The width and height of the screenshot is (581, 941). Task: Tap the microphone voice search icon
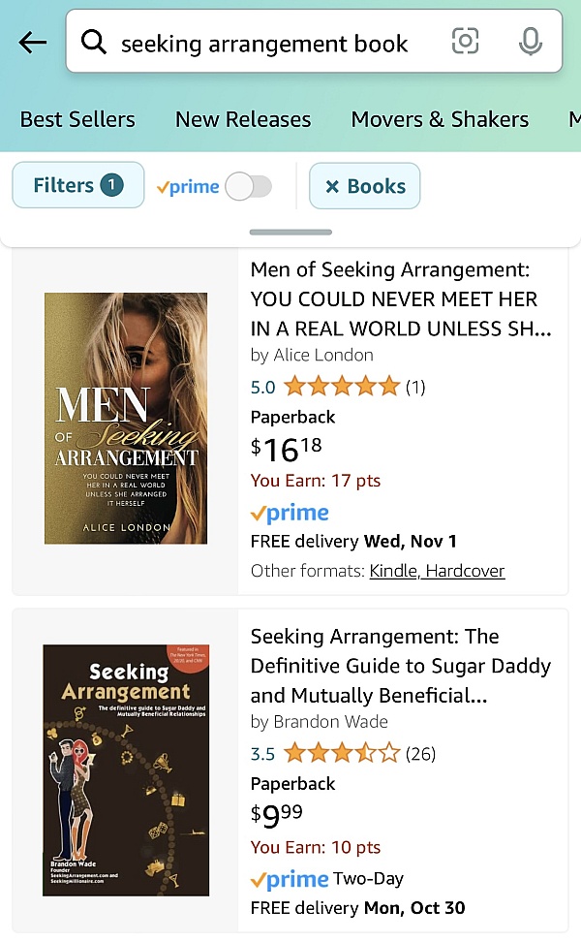528,41
